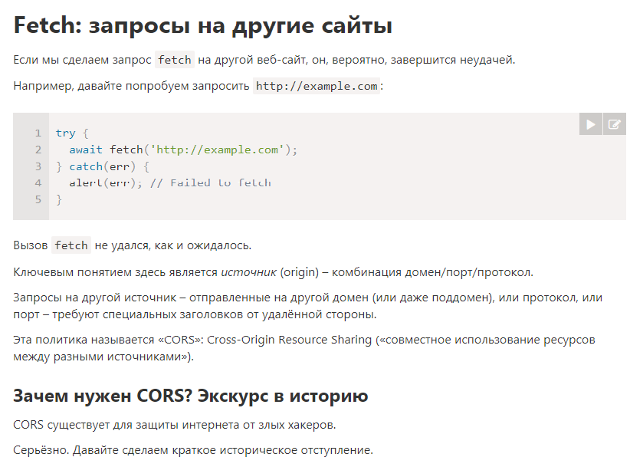The image size is (630, 467).
Task: Click inline code "http://example.com" in second paragraph
Action: click(x=317, y=86)
